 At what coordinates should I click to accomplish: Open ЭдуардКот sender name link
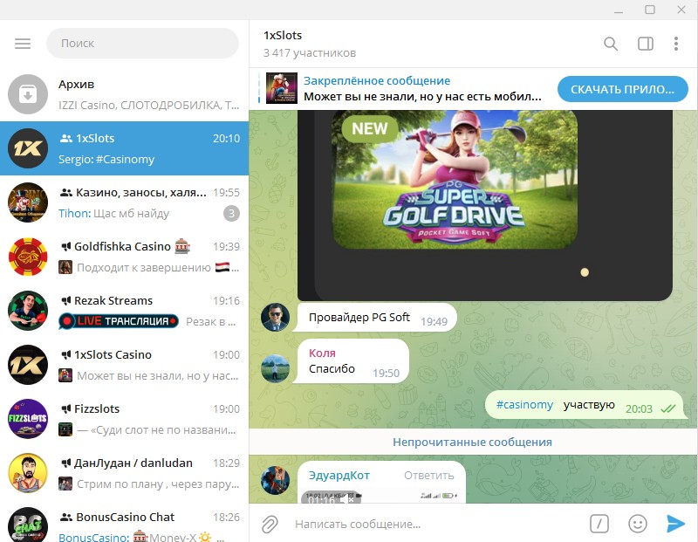pos(339,475)
